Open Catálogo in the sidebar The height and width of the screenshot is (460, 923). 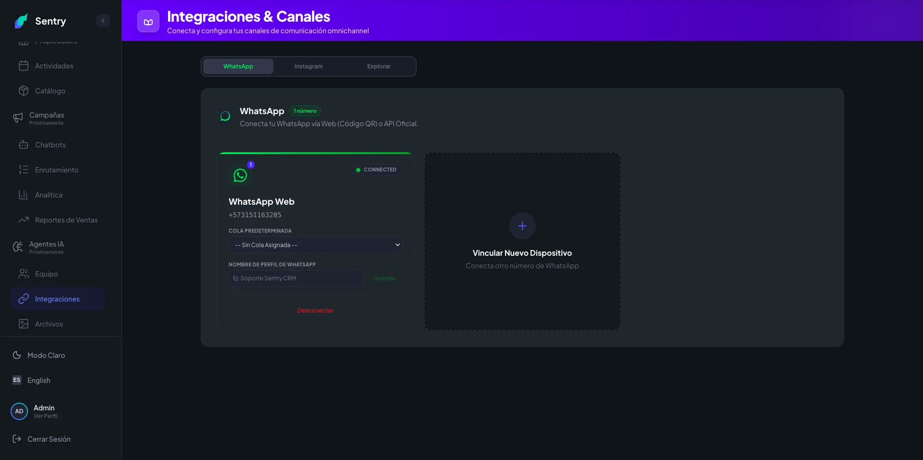click(58, 91)
